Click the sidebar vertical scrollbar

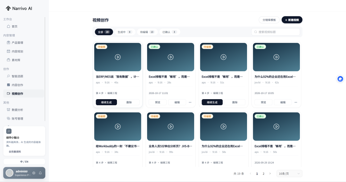[x=45, y=69]
